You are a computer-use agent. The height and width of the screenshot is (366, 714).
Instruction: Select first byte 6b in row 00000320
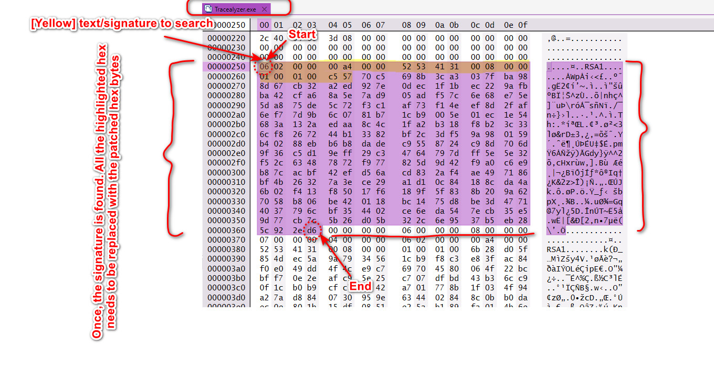click(x=264, y=192)
